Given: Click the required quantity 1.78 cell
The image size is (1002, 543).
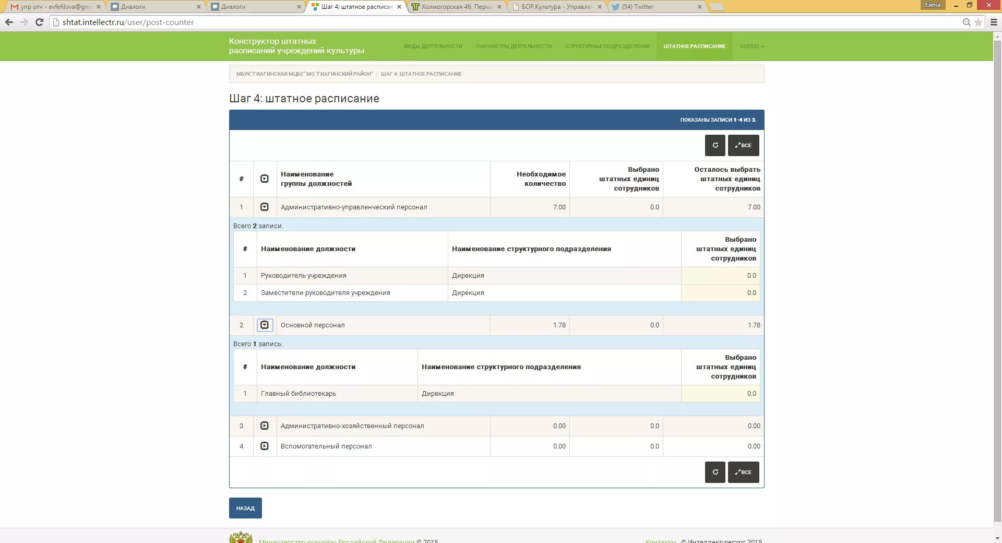Looking at the screenshot, I should pos(530,325).
